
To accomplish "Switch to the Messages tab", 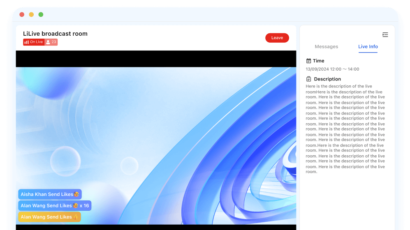I will pyautogui.click(x=326, y=46).
